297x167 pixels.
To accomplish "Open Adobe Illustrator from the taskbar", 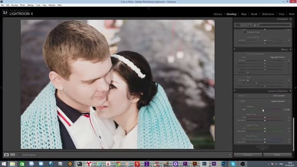I will [x=194, y=164].
